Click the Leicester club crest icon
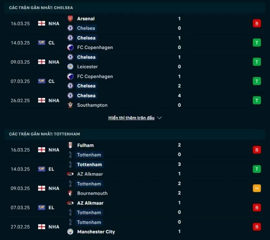Viewport: 270px width, 240px height. (70, 66)
